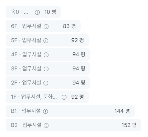Select the 5F row showing 92 평
The width and height of the screenshot is (148, 137).
48,40
